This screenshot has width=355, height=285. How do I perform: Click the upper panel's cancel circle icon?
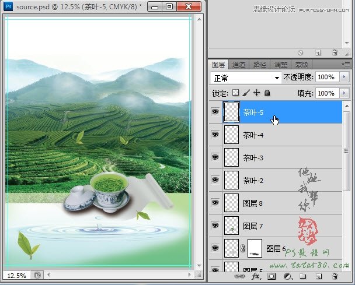click(x=301, y=52)
